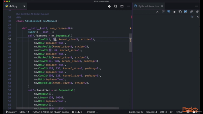This screenshot has height=114, width=203.
Task: Click the Run All Cells code lens link
Action: (32, 14)
